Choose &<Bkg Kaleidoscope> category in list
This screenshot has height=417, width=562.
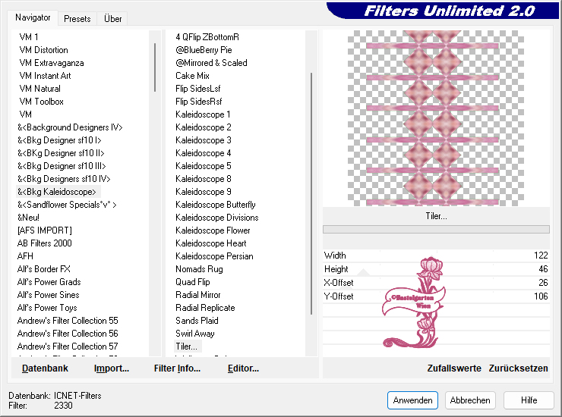click(58, 192)
